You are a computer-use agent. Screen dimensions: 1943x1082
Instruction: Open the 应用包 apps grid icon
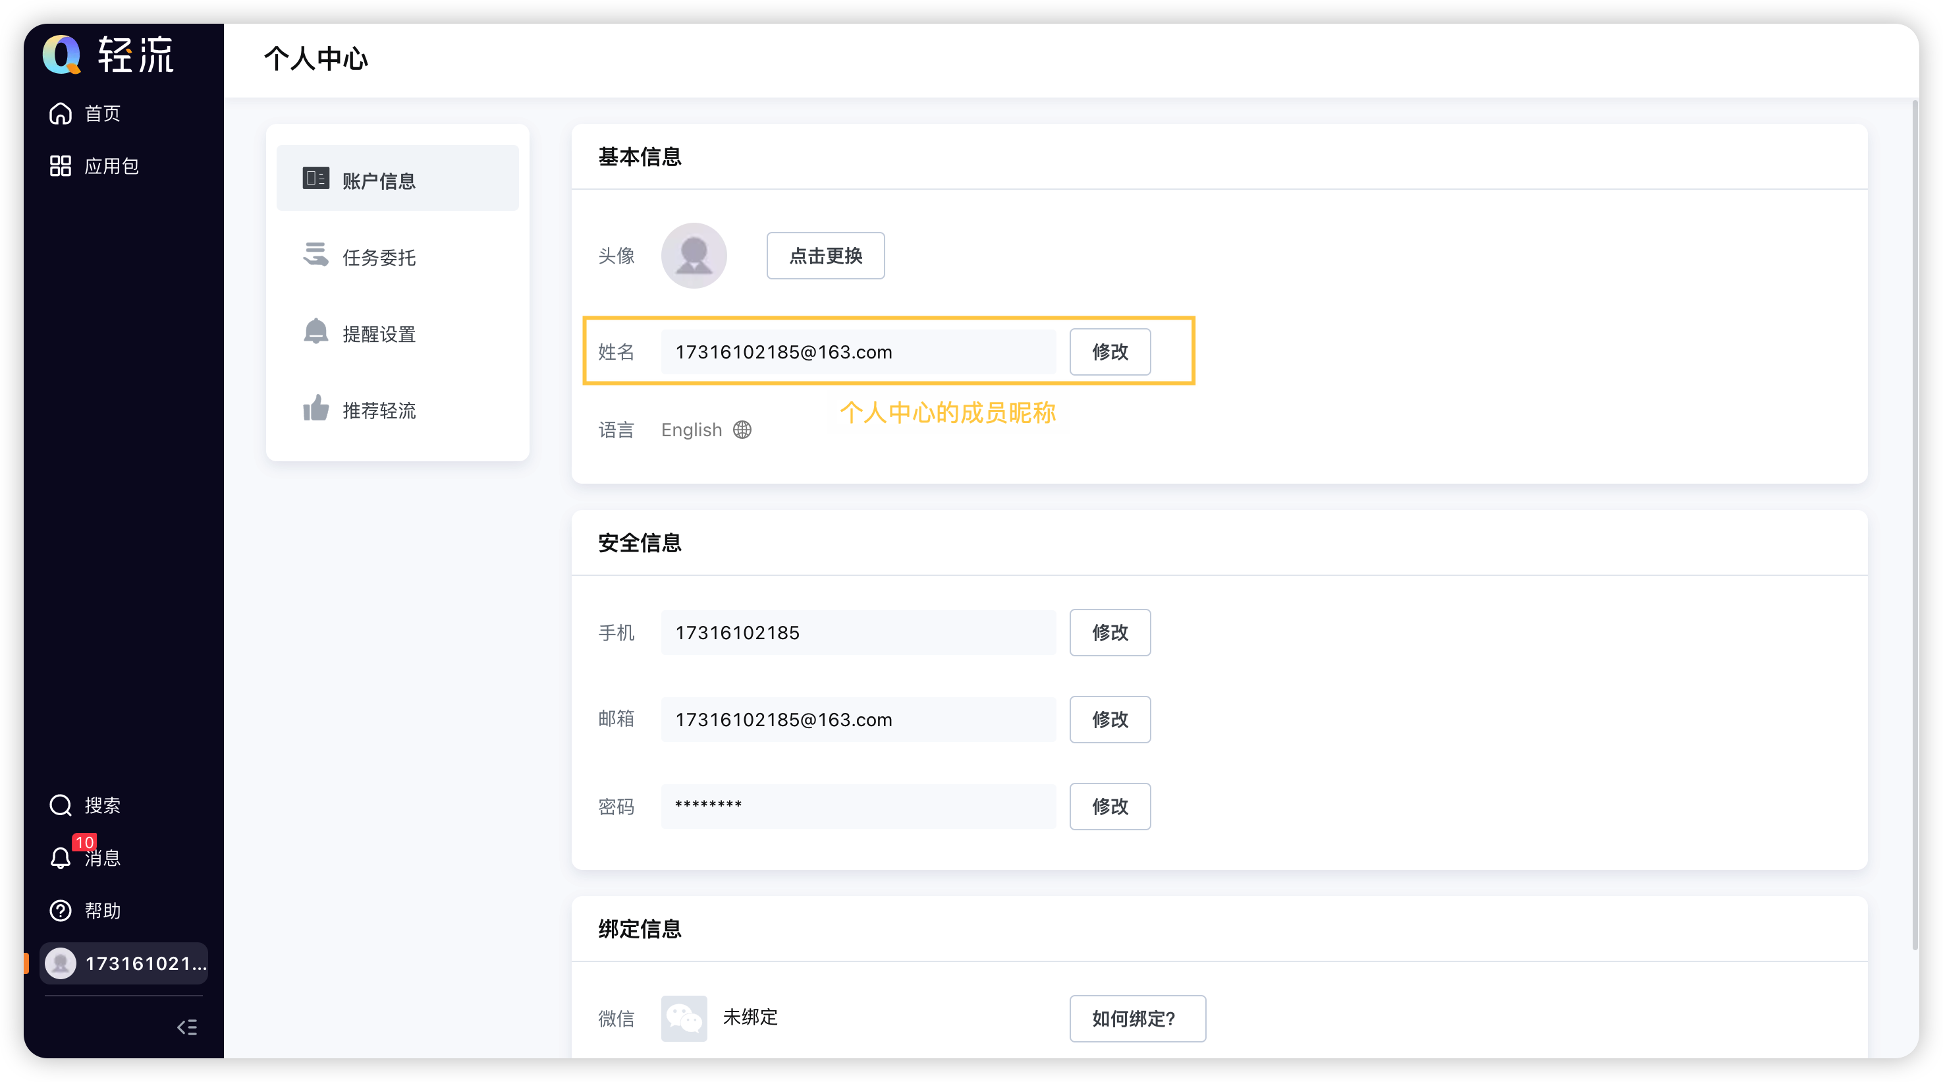[x=61, y=166]
